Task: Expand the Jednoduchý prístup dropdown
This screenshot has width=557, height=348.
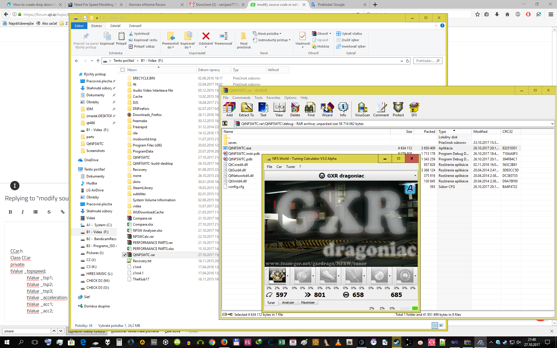Action: point(290,40)
